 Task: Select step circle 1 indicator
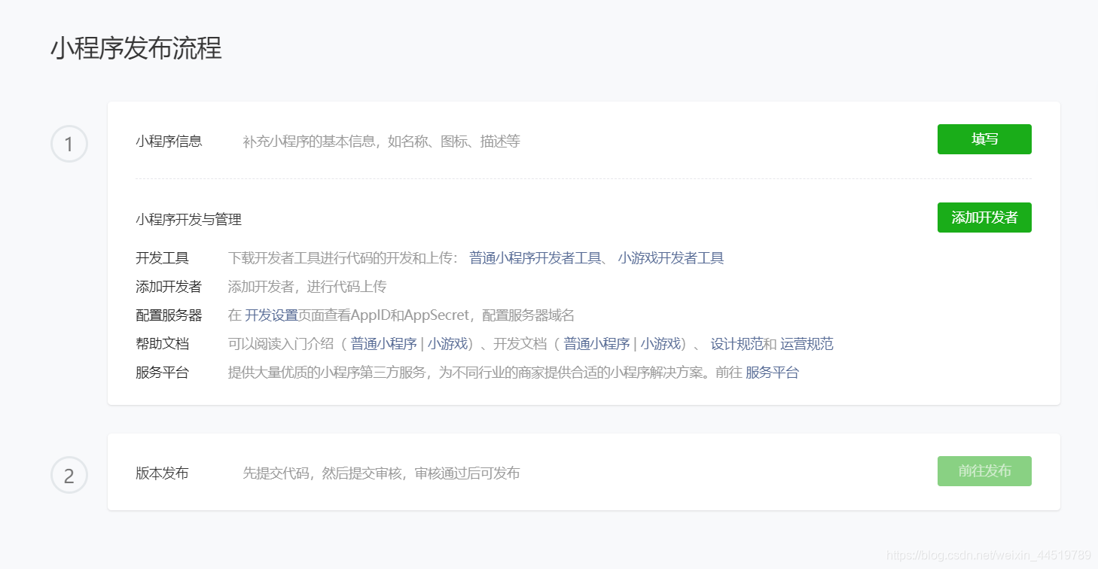(69, 144)
